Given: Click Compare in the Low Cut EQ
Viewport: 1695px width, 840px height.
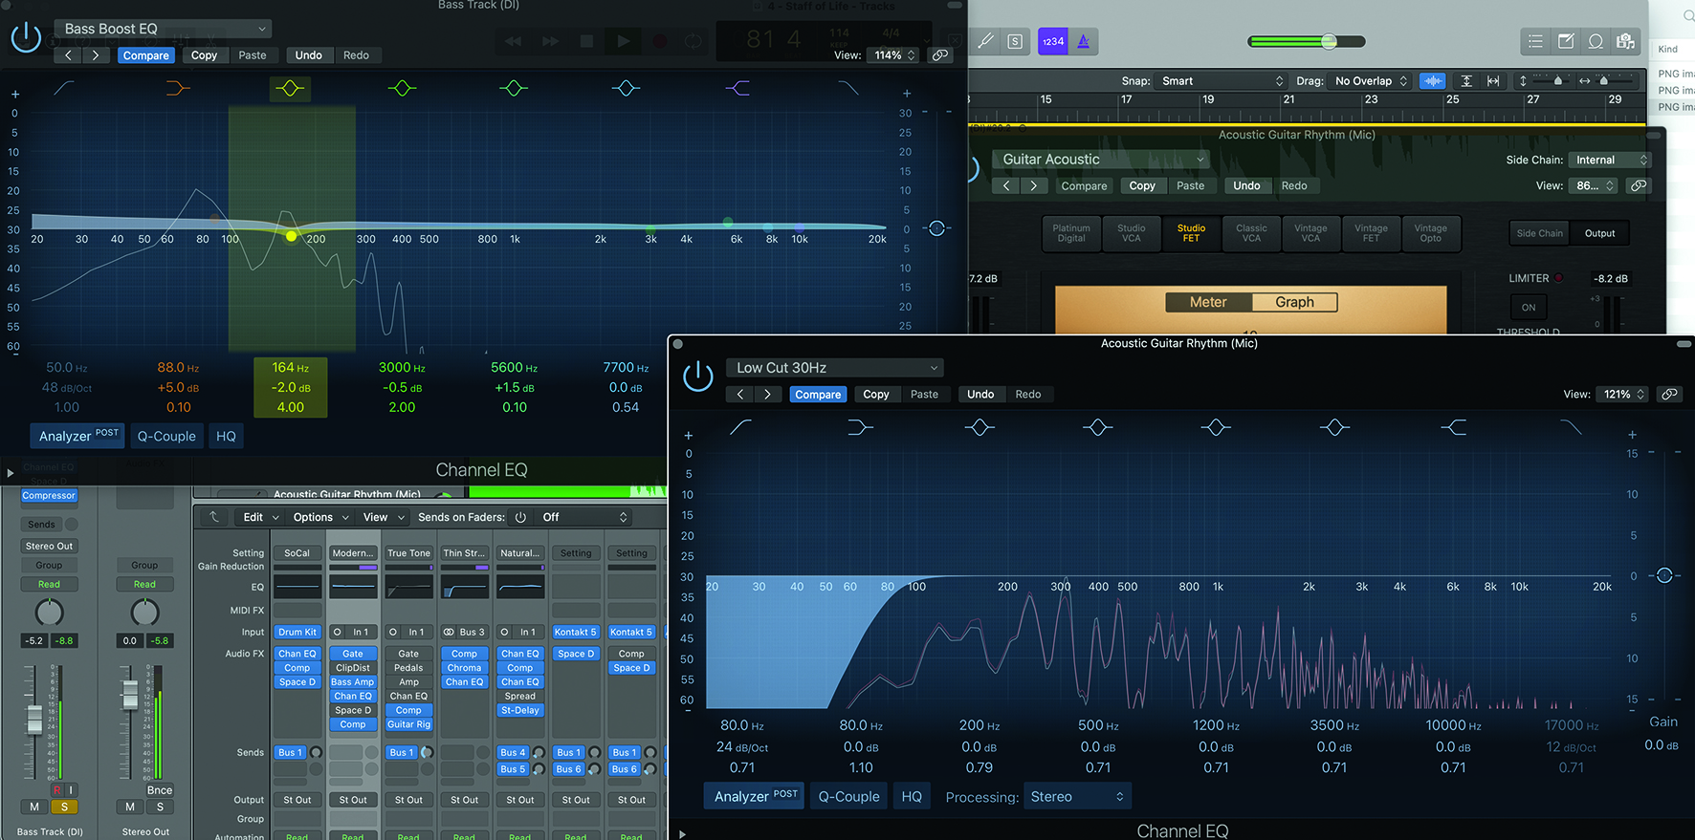Looking at the screenshot, I should click(818, 394).
